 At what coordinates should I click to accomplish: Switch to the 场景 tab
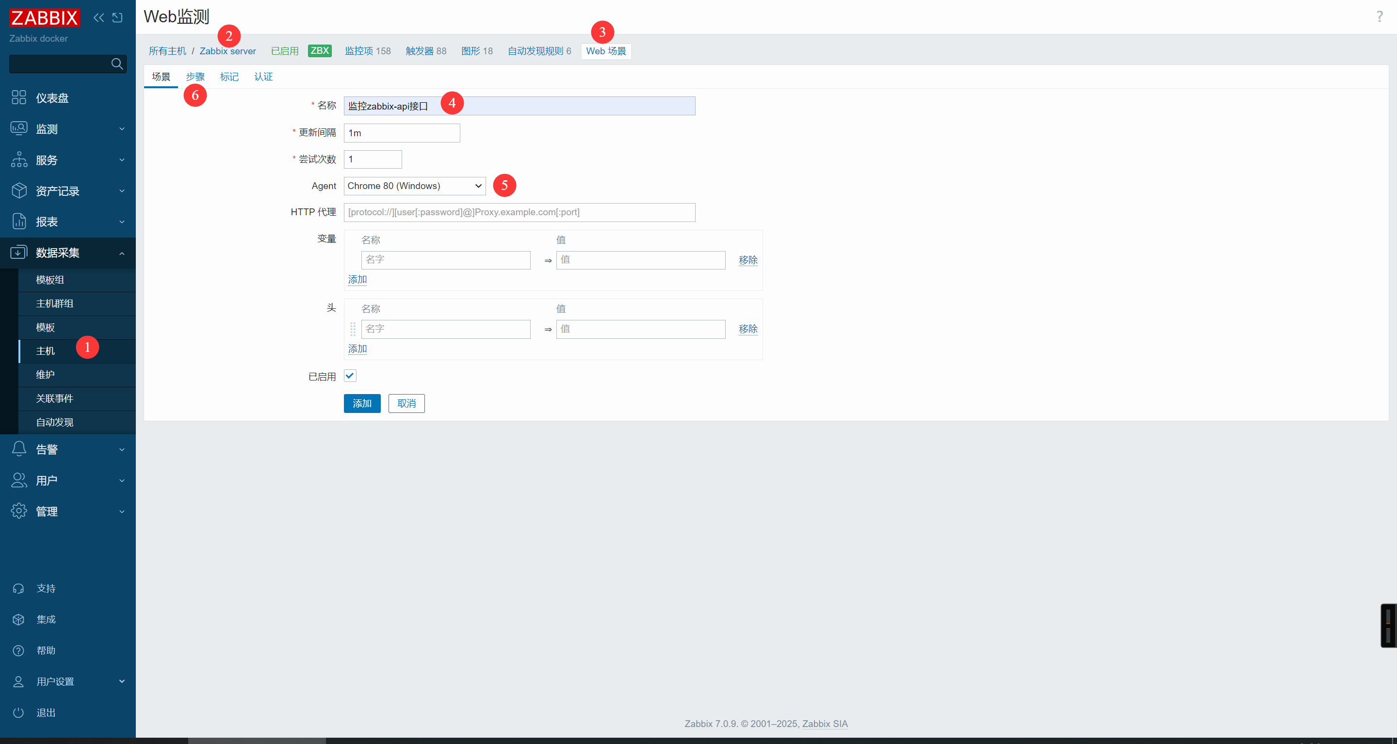click(x=161, y=77)
